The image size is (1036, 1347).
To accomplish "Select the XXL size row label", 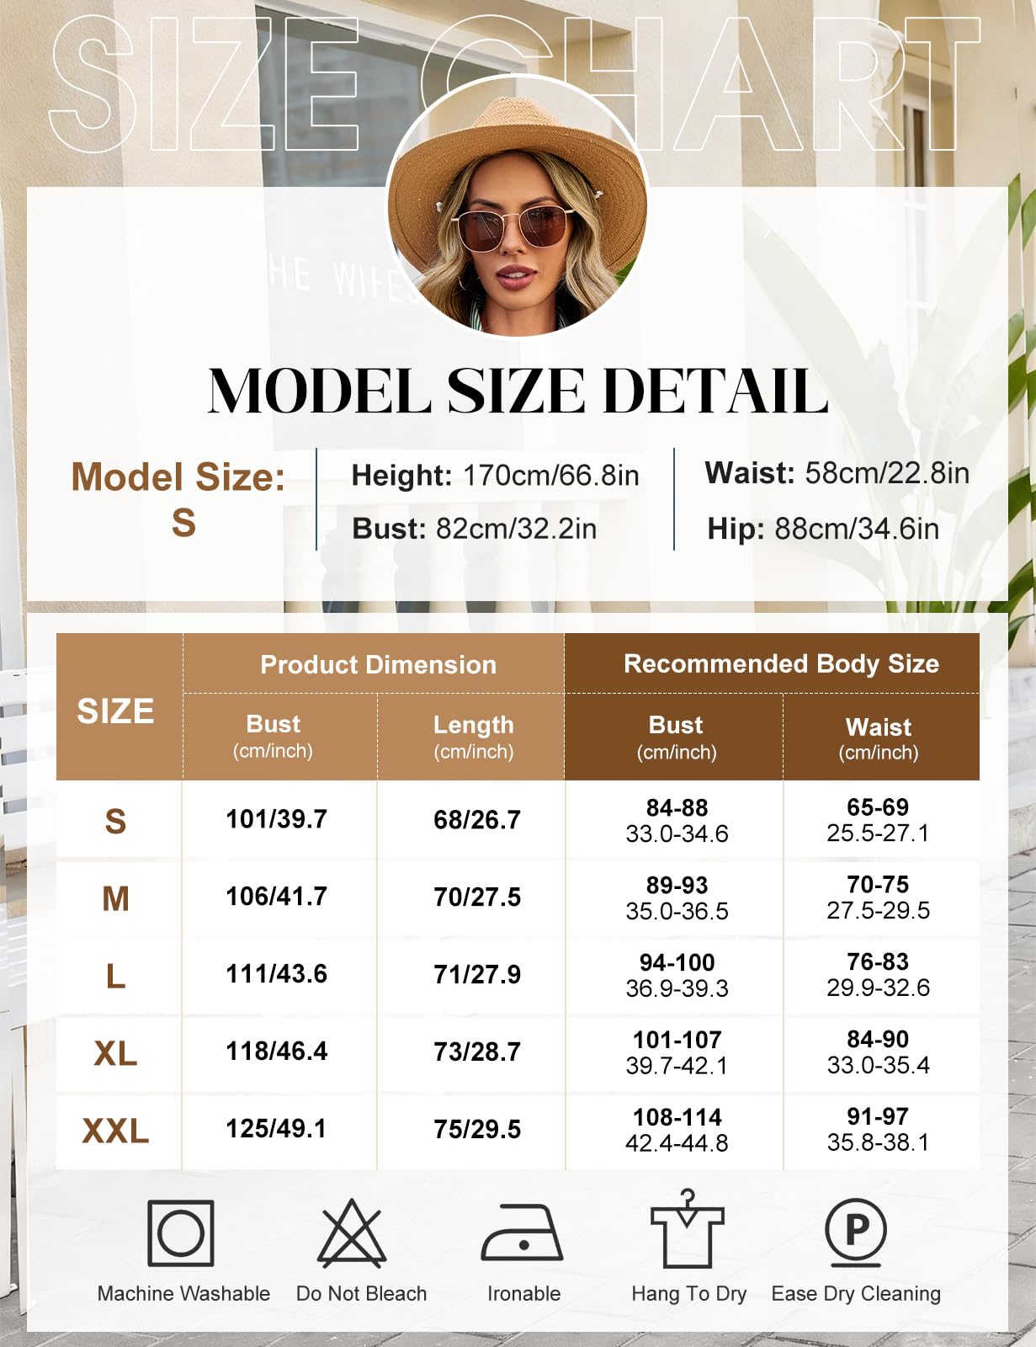I will pyautogui.click(x=116, y=1131).
